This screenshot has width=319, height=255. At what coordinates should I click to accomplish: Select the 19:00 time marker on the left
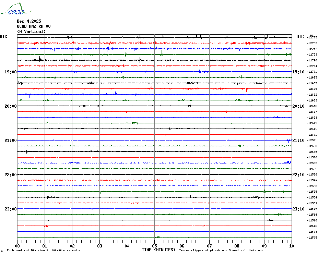tap(10, 72)
